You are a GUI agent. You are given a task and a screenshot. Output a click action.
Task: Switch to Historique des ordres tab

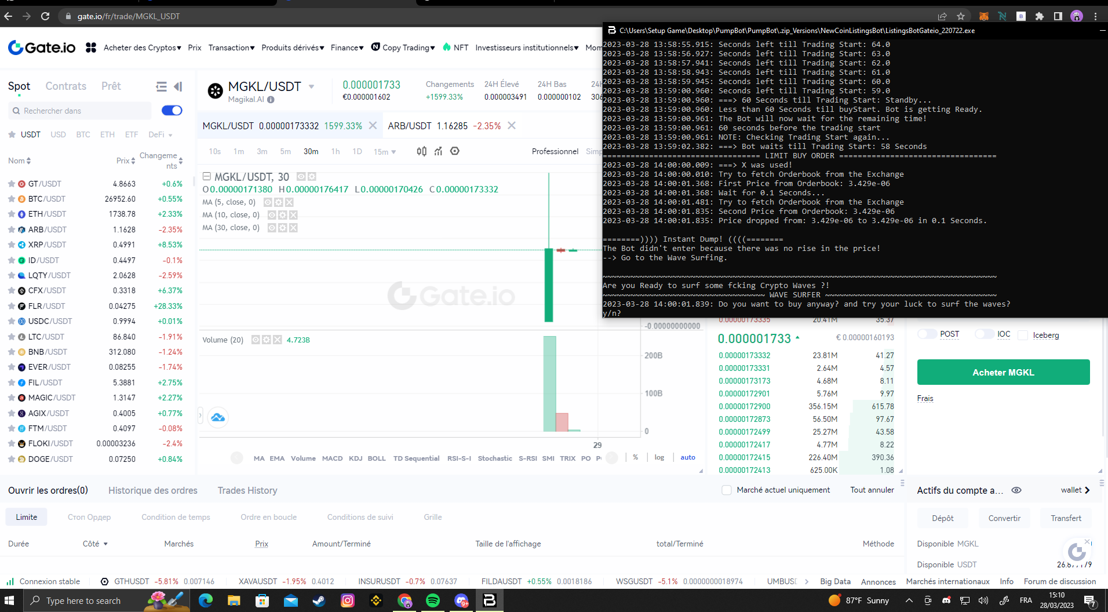tap(153, 490)
